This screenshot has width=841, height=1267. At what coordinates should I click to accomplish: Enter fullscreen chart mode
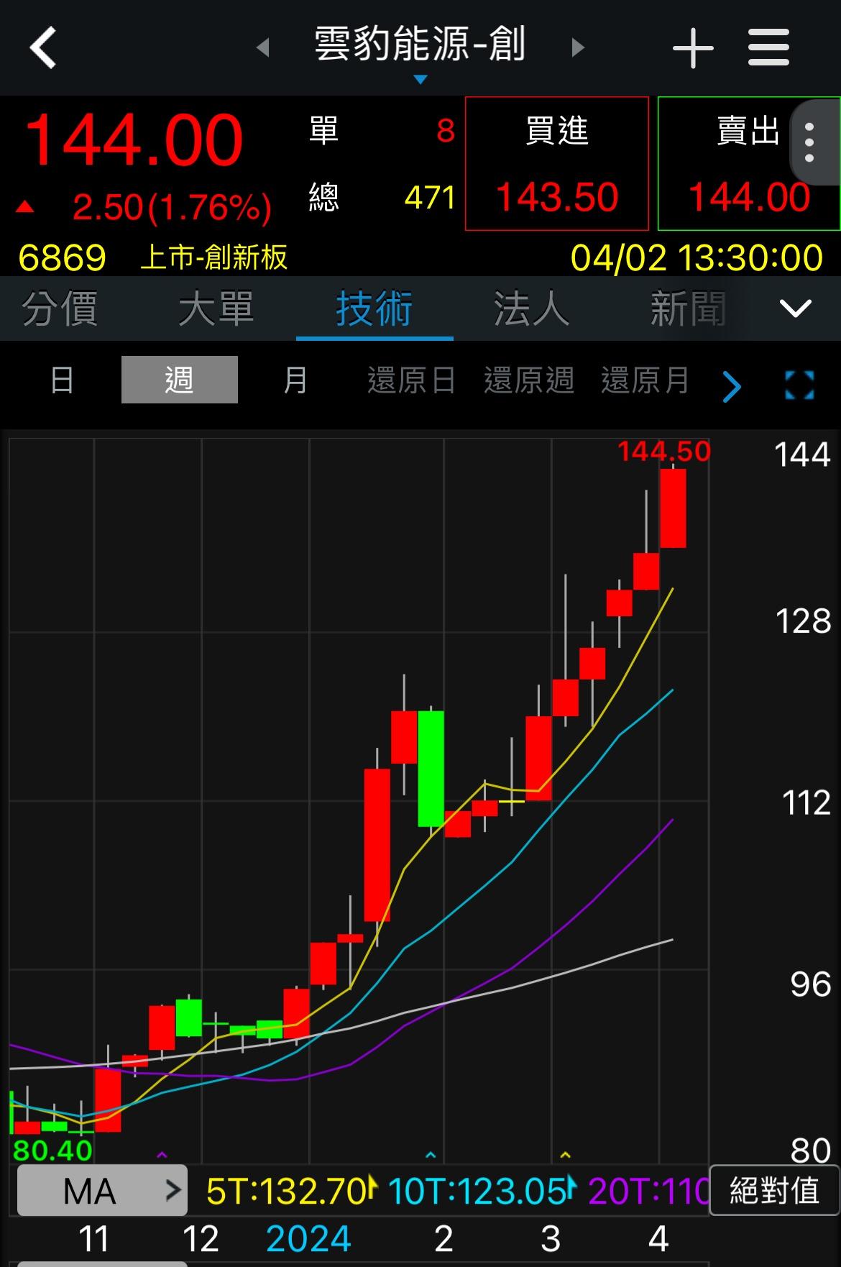[799, 385]
